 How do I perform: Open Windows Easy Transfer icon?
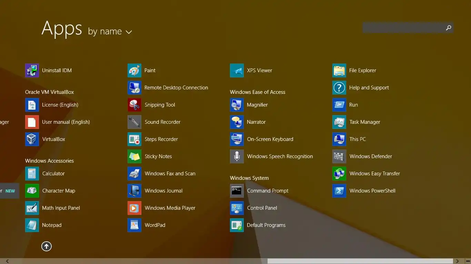click(x=339, y=174)
